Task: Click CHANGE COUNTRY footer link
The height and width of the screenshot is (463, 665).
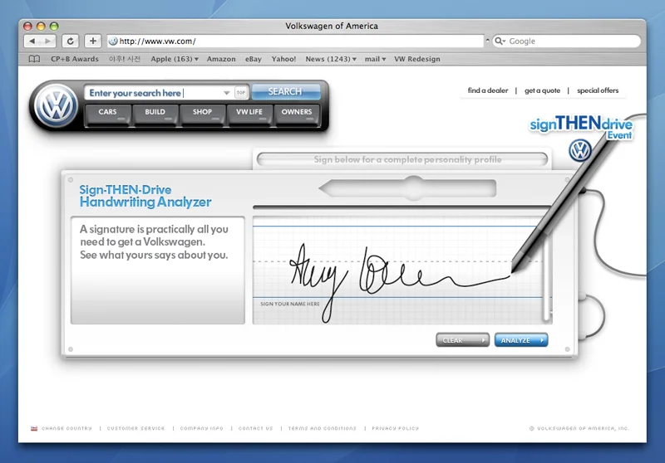Action: tap(66, 428)
